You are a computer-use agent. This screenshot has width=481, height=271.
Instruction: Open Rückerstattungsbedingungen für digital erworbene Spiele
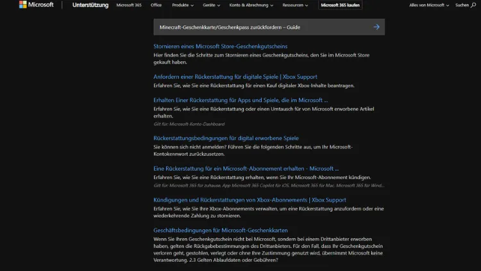click(226, 138)
